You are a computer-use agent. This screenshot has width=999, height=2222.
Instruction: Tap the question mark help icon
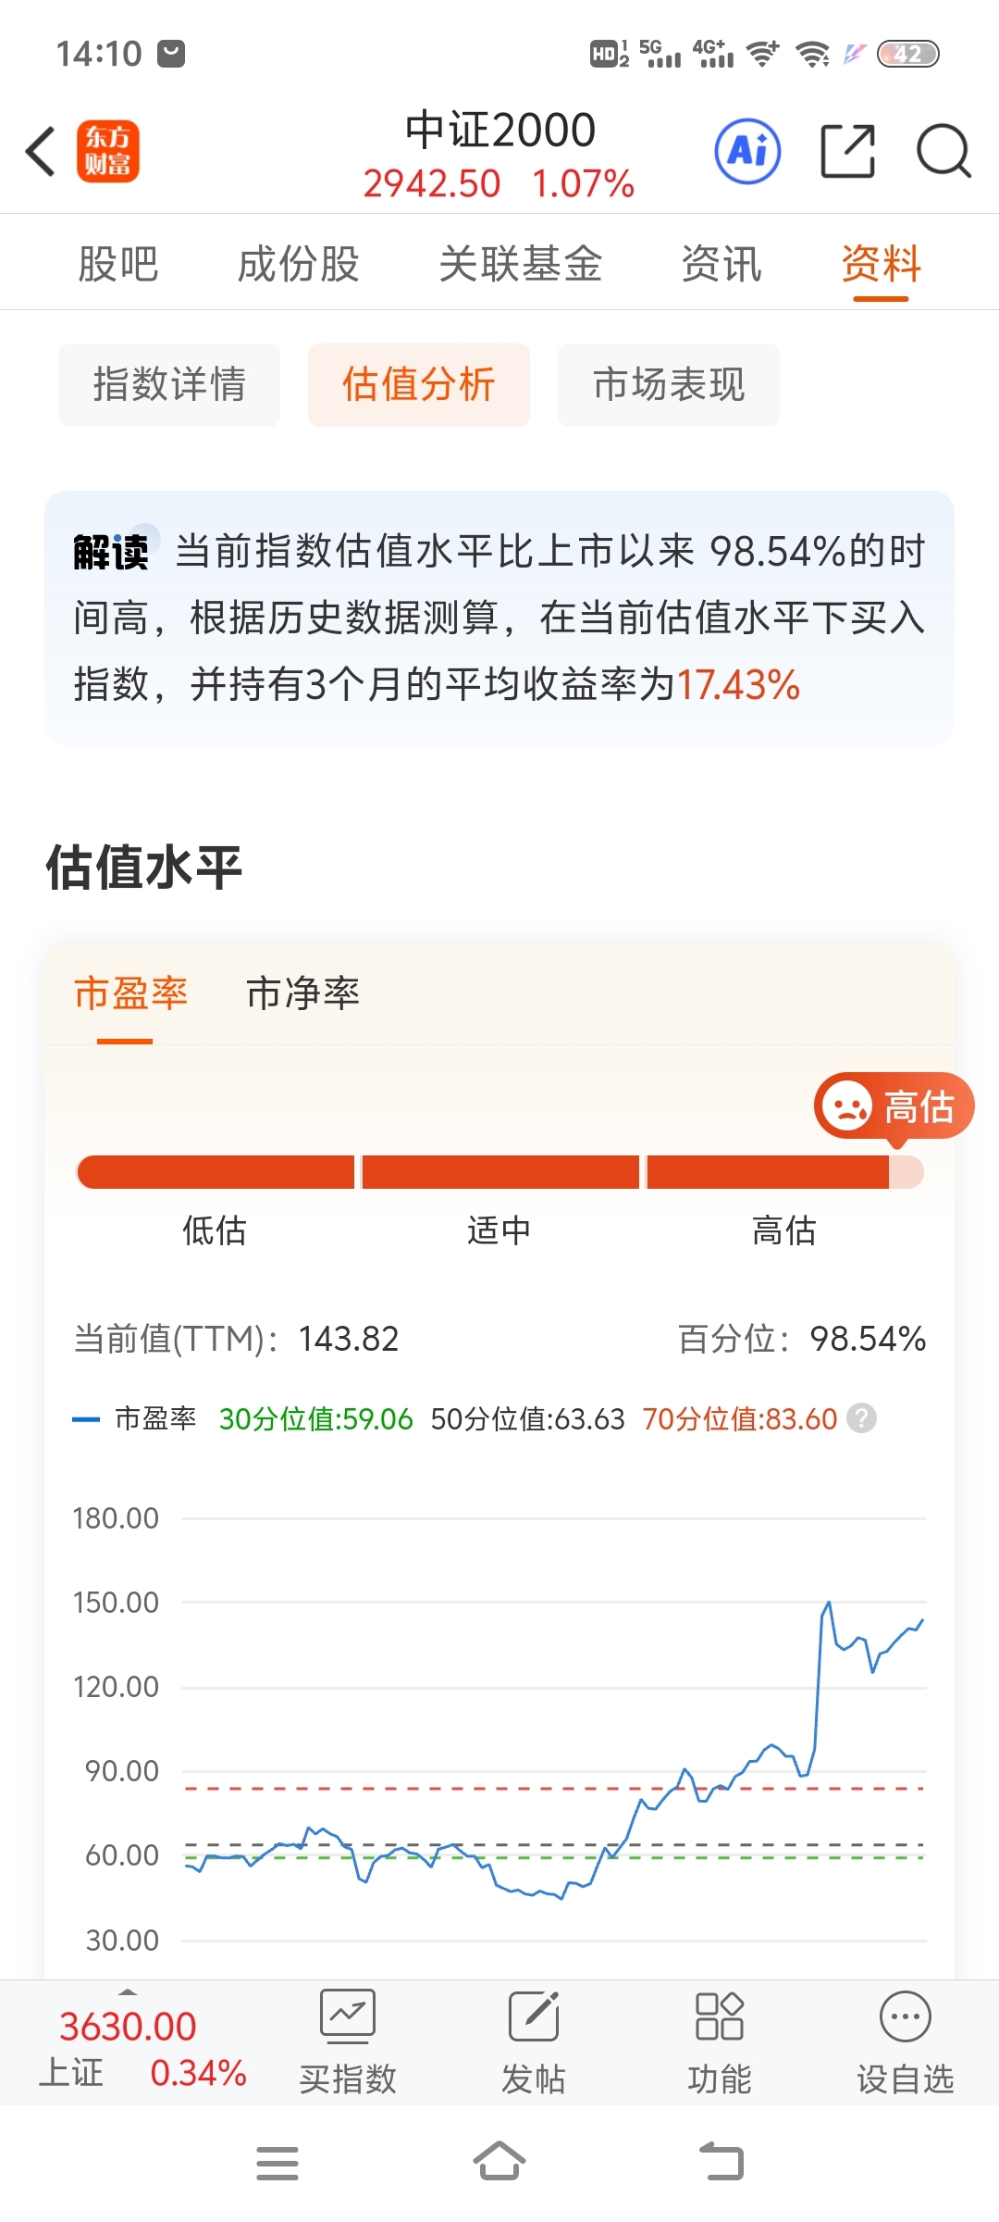[x=861, y=1418]
